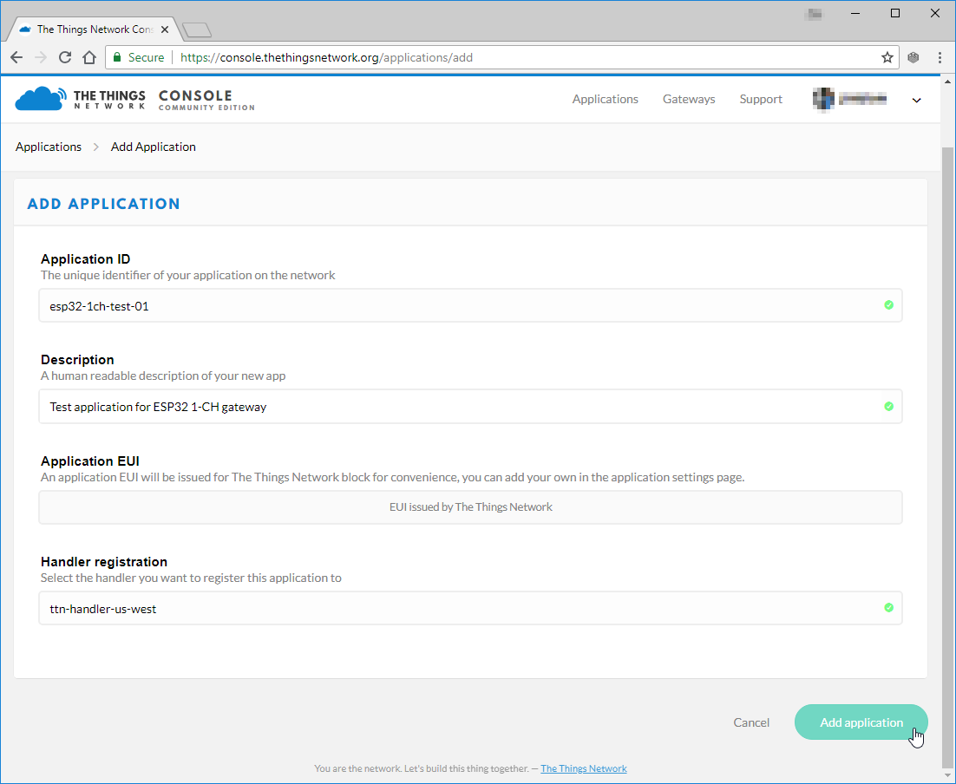This screenshot has width=956, height=784.
Task: Click the Application EUI label
Action: (90, 461)
